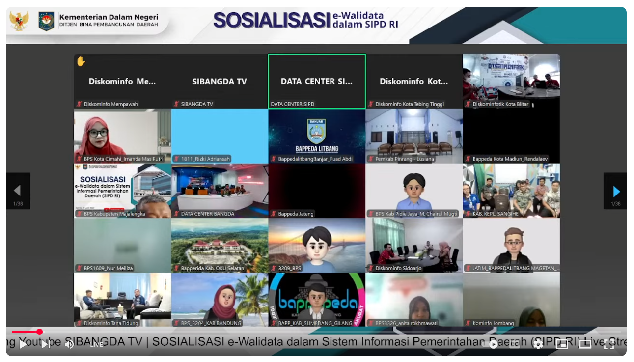This screenshot has height=362, width=634.
Task: Click the 'Kementerian Dalam Negeri' header text
Action: tap(109, 16)
